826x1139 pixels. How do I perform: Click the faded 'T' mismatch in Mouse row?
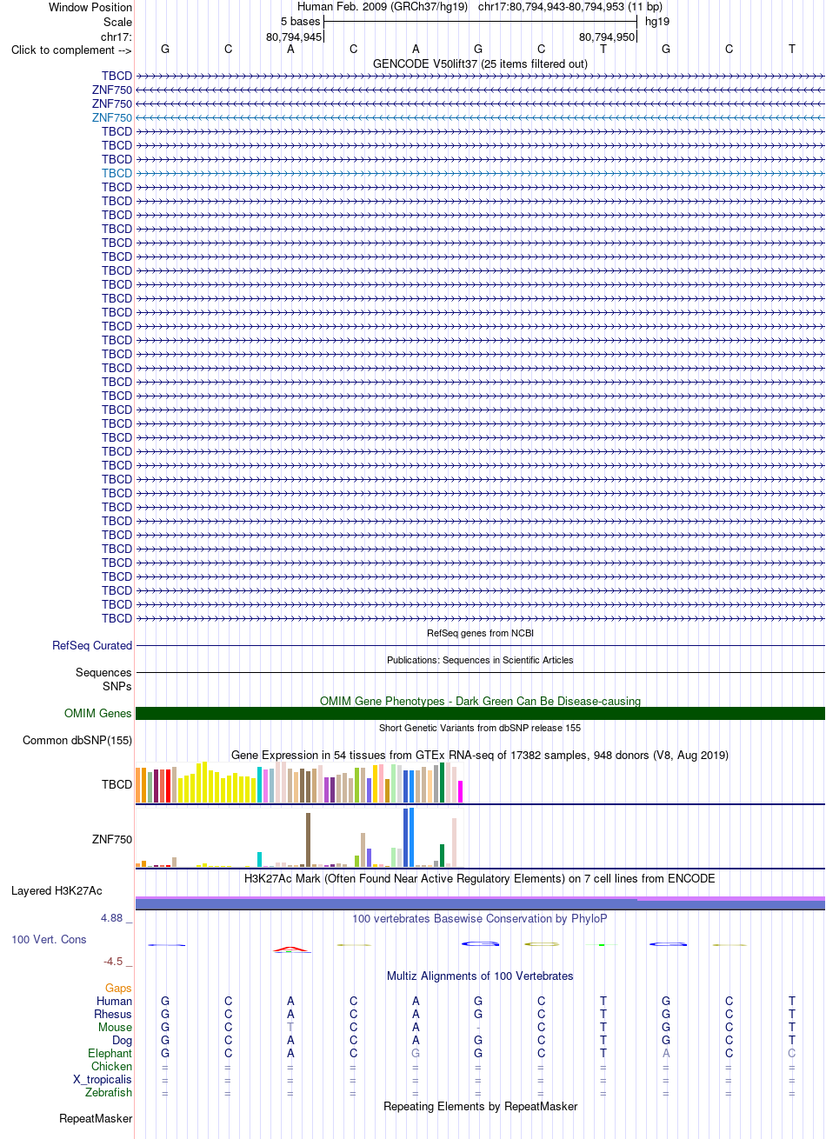tap(290, 1028)
